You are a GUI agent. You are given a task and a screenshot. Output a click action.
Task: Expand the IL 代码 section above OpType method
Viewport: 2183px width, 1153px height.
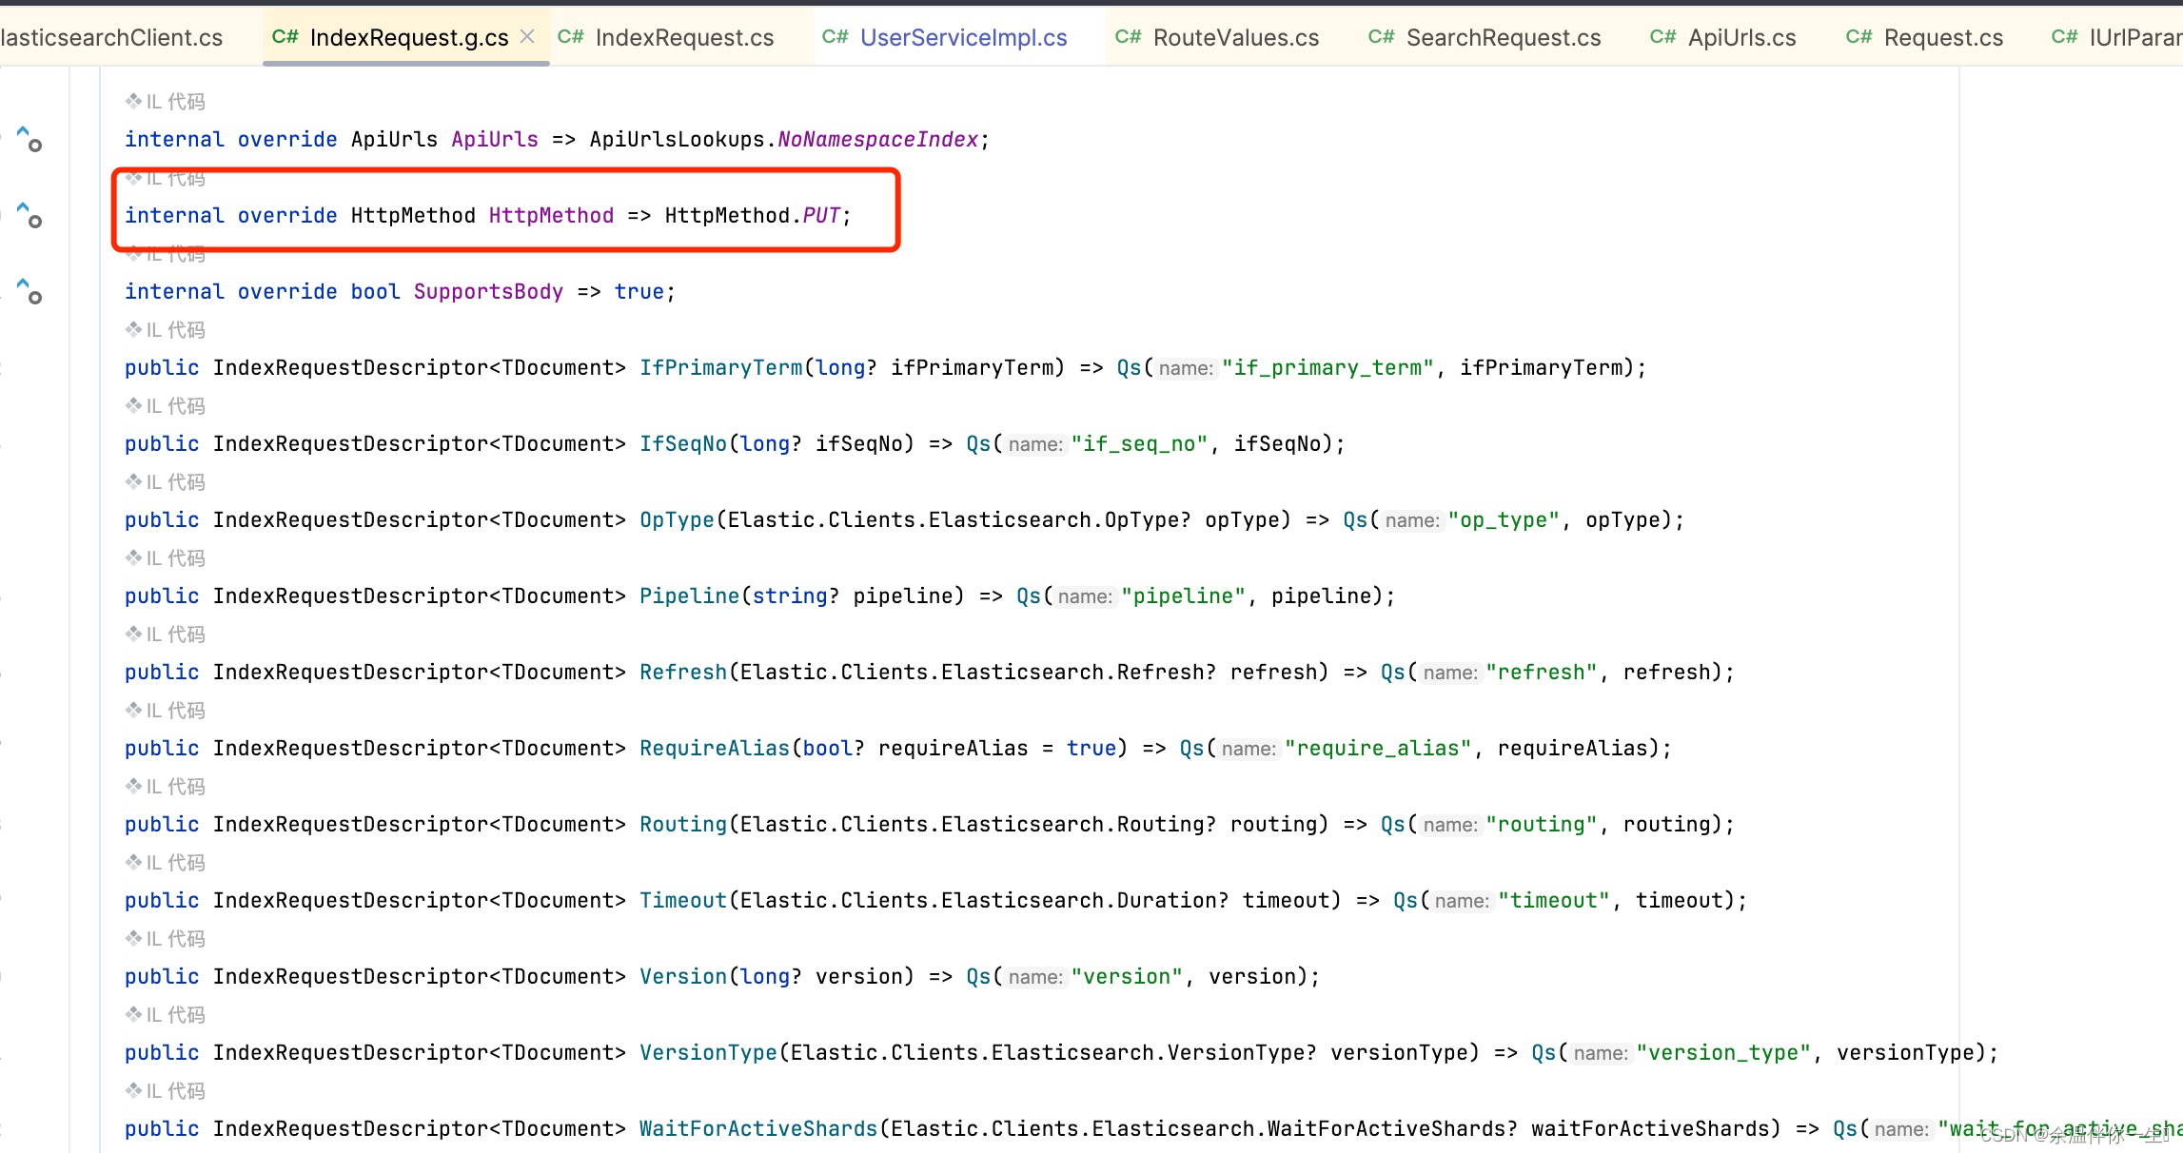point(165,481)
